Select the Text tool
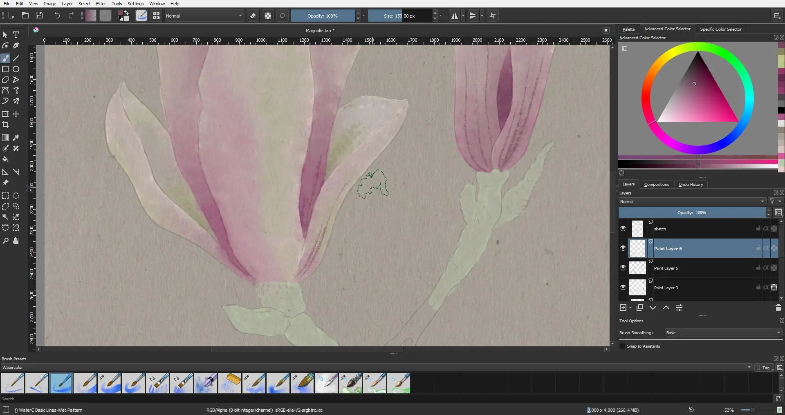 [x=16, y=35]
